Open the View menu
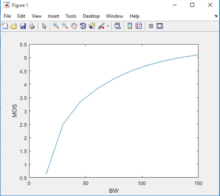Image resolution: width=220 pixels, height=196 pixels. point(36,16)
